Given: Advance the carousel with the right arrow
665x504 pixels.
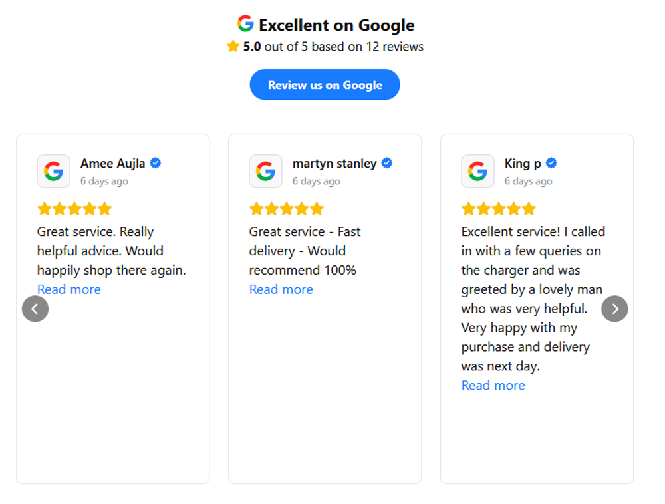Looking at the screenshot, I should [x=614, y=309].
